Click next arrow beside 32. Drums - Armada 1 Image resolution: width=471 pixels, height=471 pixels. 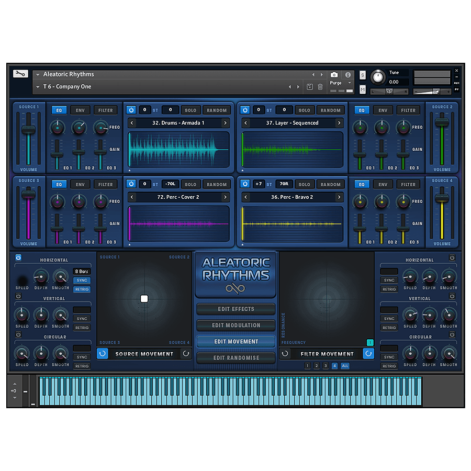tap(225, 123)
